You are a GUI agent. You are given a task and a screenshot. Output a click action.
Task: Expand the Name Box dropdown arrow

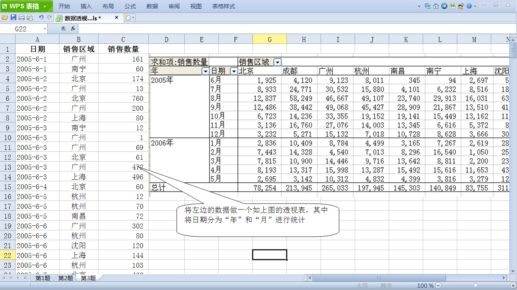pos(45,29)
